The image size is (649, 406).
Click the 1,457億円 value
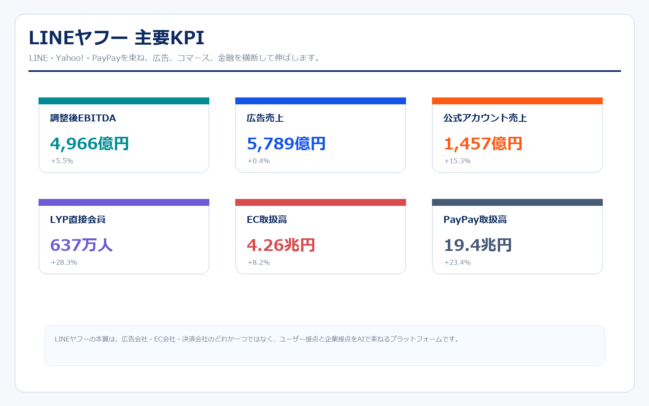[483, 144]
